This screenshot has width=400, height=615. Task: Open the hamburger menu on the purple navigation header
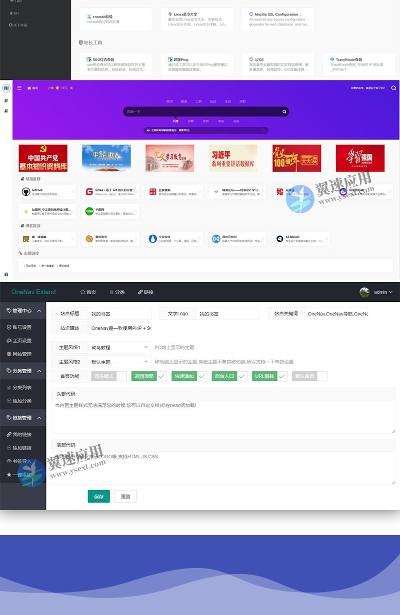tap(18, 87)
